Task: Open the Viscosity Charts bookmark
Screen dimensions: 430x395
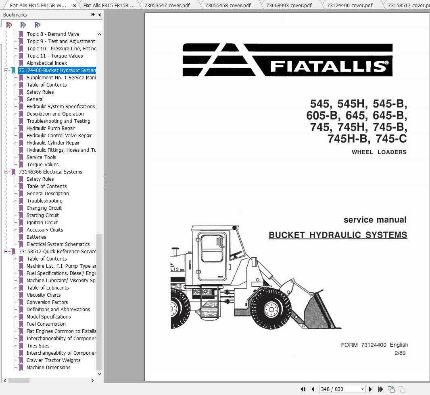Action: pyautogui.click(x=44, y=295)
